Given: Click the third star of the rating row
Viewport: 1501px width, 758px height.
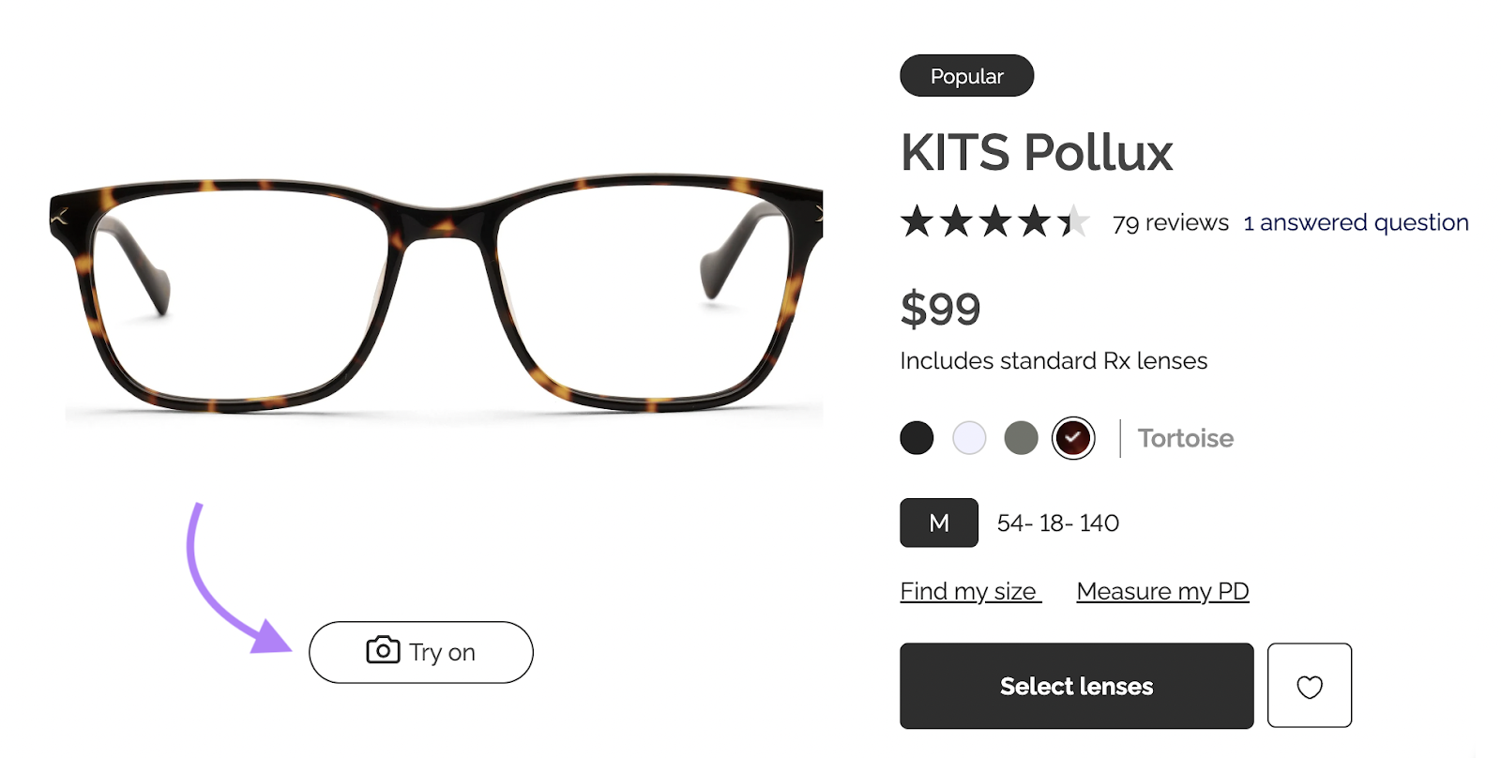Looking at the screenshot, I should click(996, 221).
